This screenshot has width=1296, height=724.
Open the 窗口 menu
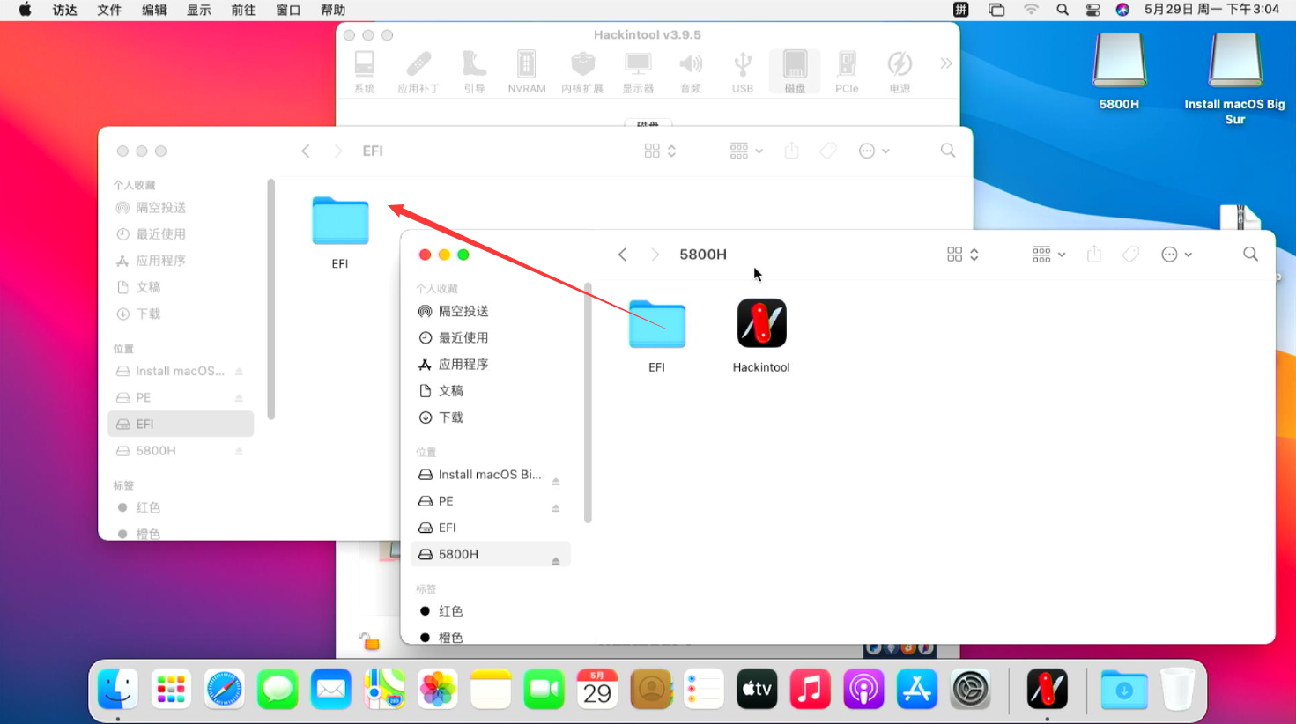tap(288, 10)
